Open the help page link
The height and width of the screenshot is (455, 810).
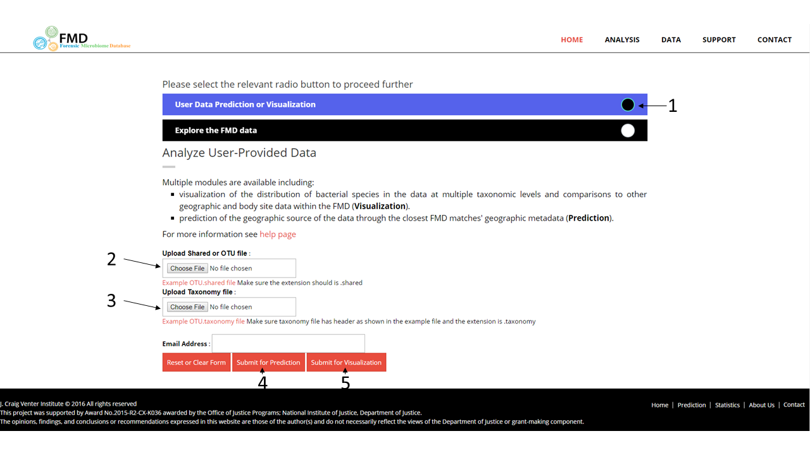pyautogui.click(x=278, y=234)
